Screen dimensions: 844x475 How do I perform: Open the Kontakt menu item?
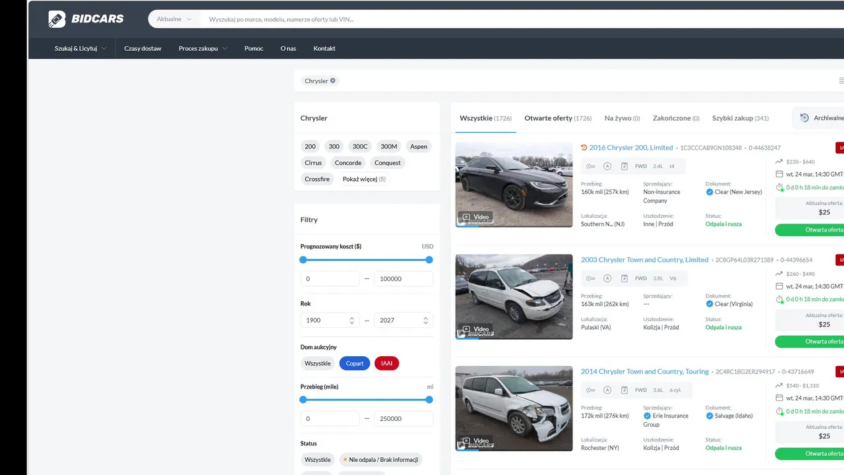324,48
